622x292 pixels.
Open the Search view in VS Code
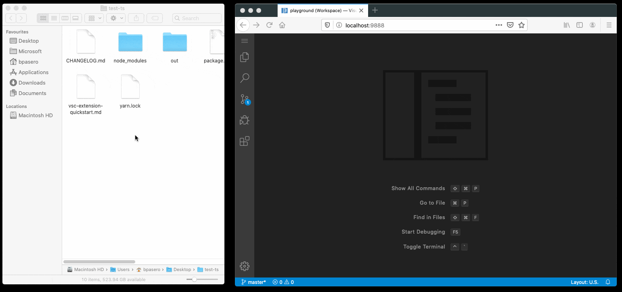(244, 78)
